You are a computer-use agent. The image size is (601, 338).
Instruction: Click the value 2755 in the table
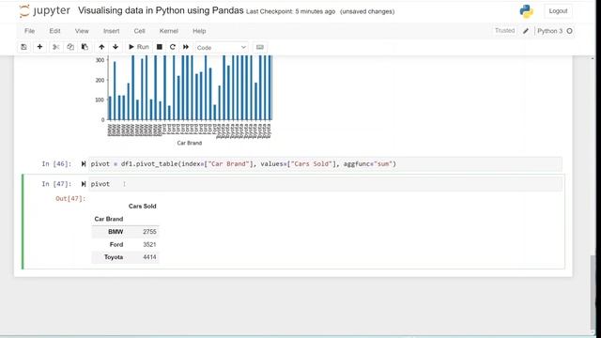[149, 232]
